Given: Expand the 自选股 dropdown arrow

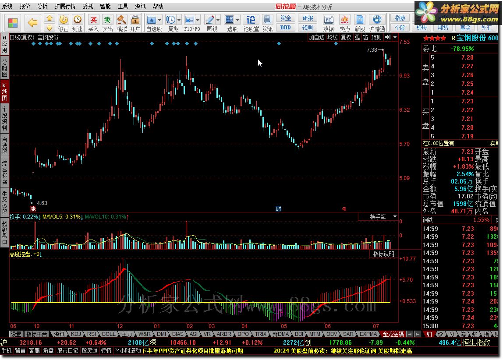Looking at the screenshot, I should pos(160,20).
